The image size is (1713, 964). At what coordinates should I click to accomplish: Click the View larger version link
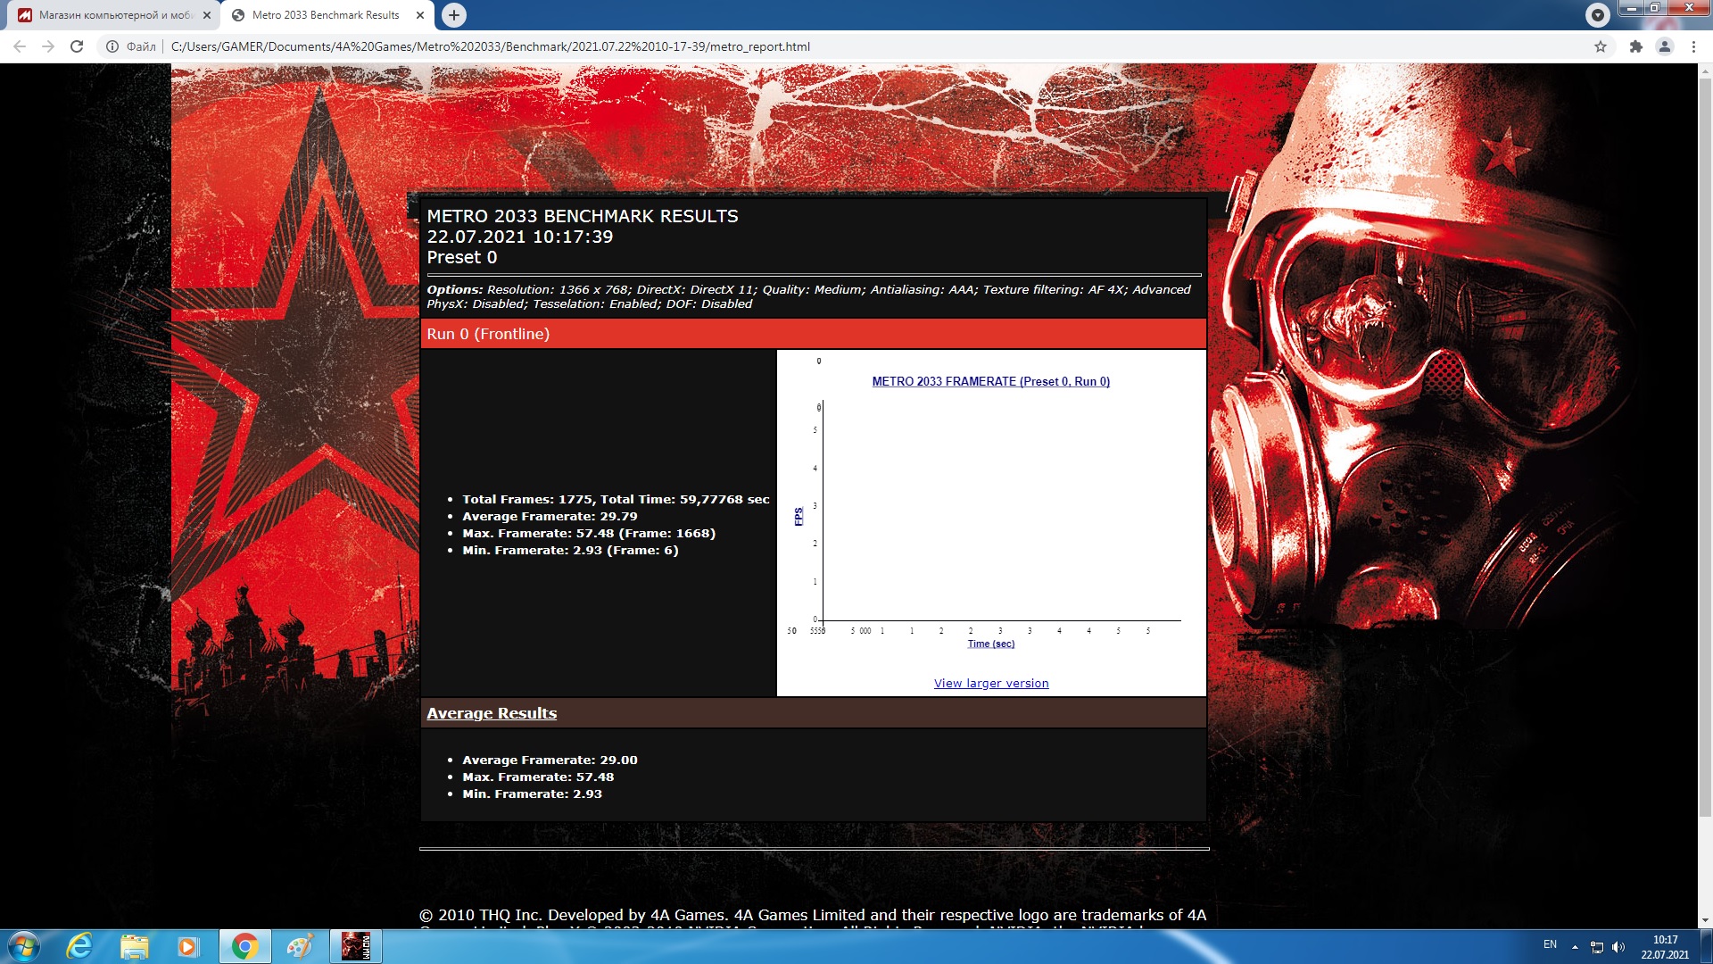pos(990,684)
